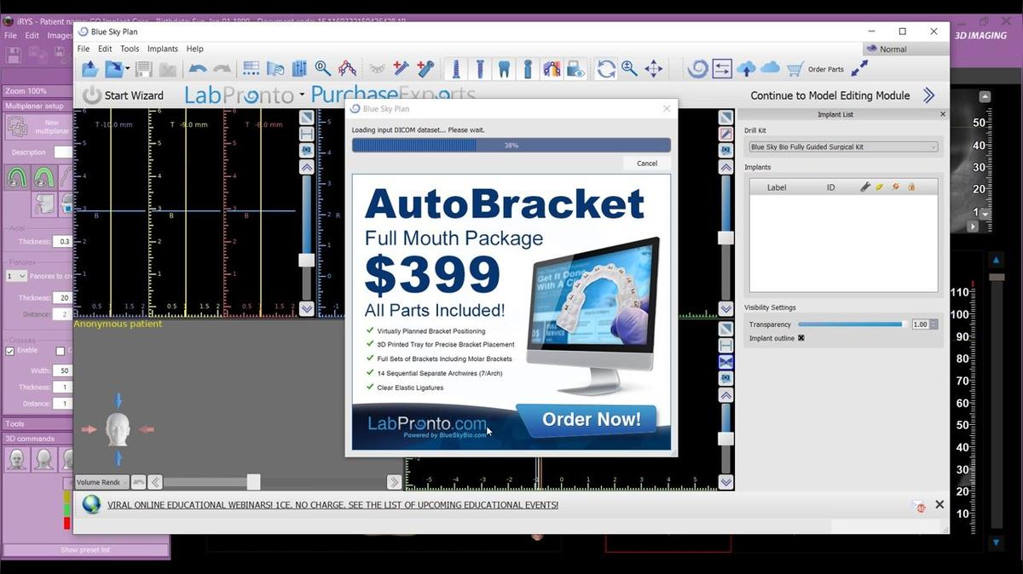Open the Panorex number dropdown in iRYS
1023x574 pixels.
coord(16,276)
